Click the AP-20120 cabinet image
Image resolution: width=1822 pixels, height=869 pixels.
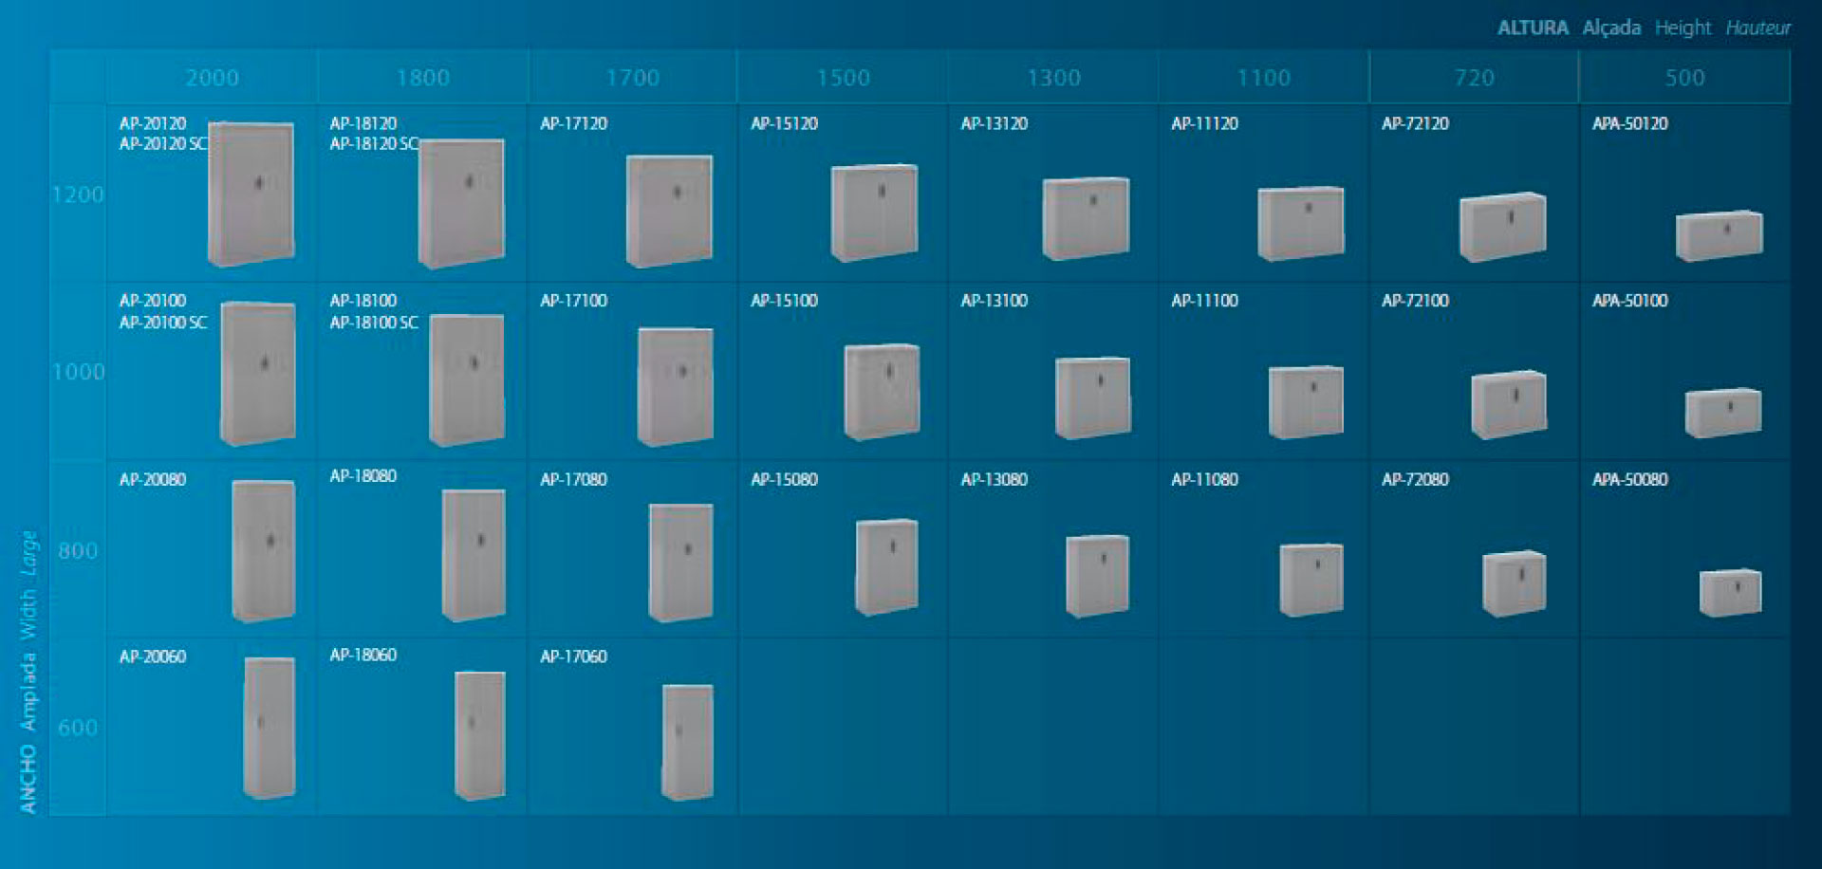251,194
